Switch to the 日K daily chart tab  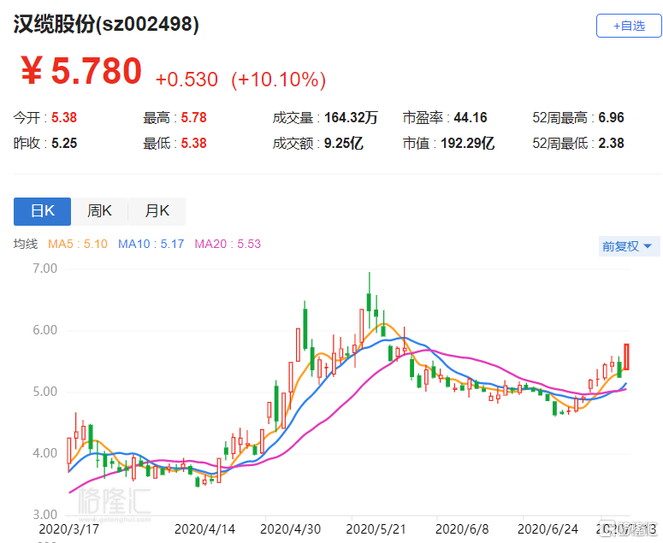pos(42,211)
